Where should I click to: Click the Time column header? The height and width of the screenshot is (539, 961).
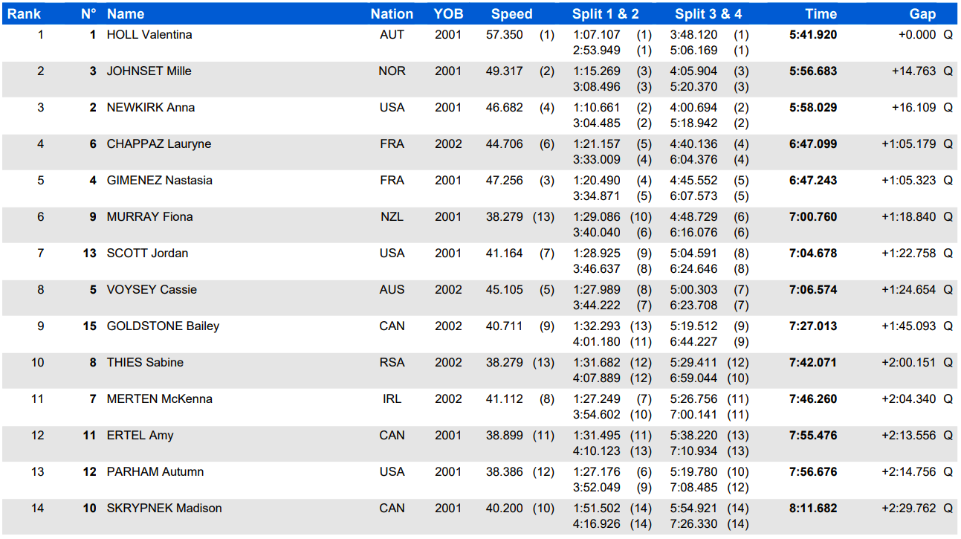[x=821, y=14]
